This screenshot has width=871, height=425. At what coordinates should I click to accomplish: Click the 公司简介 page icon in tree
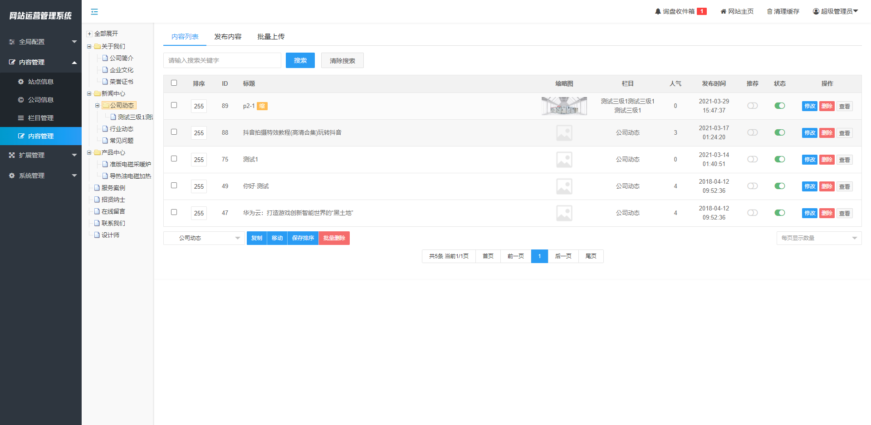tap(105, 58)
